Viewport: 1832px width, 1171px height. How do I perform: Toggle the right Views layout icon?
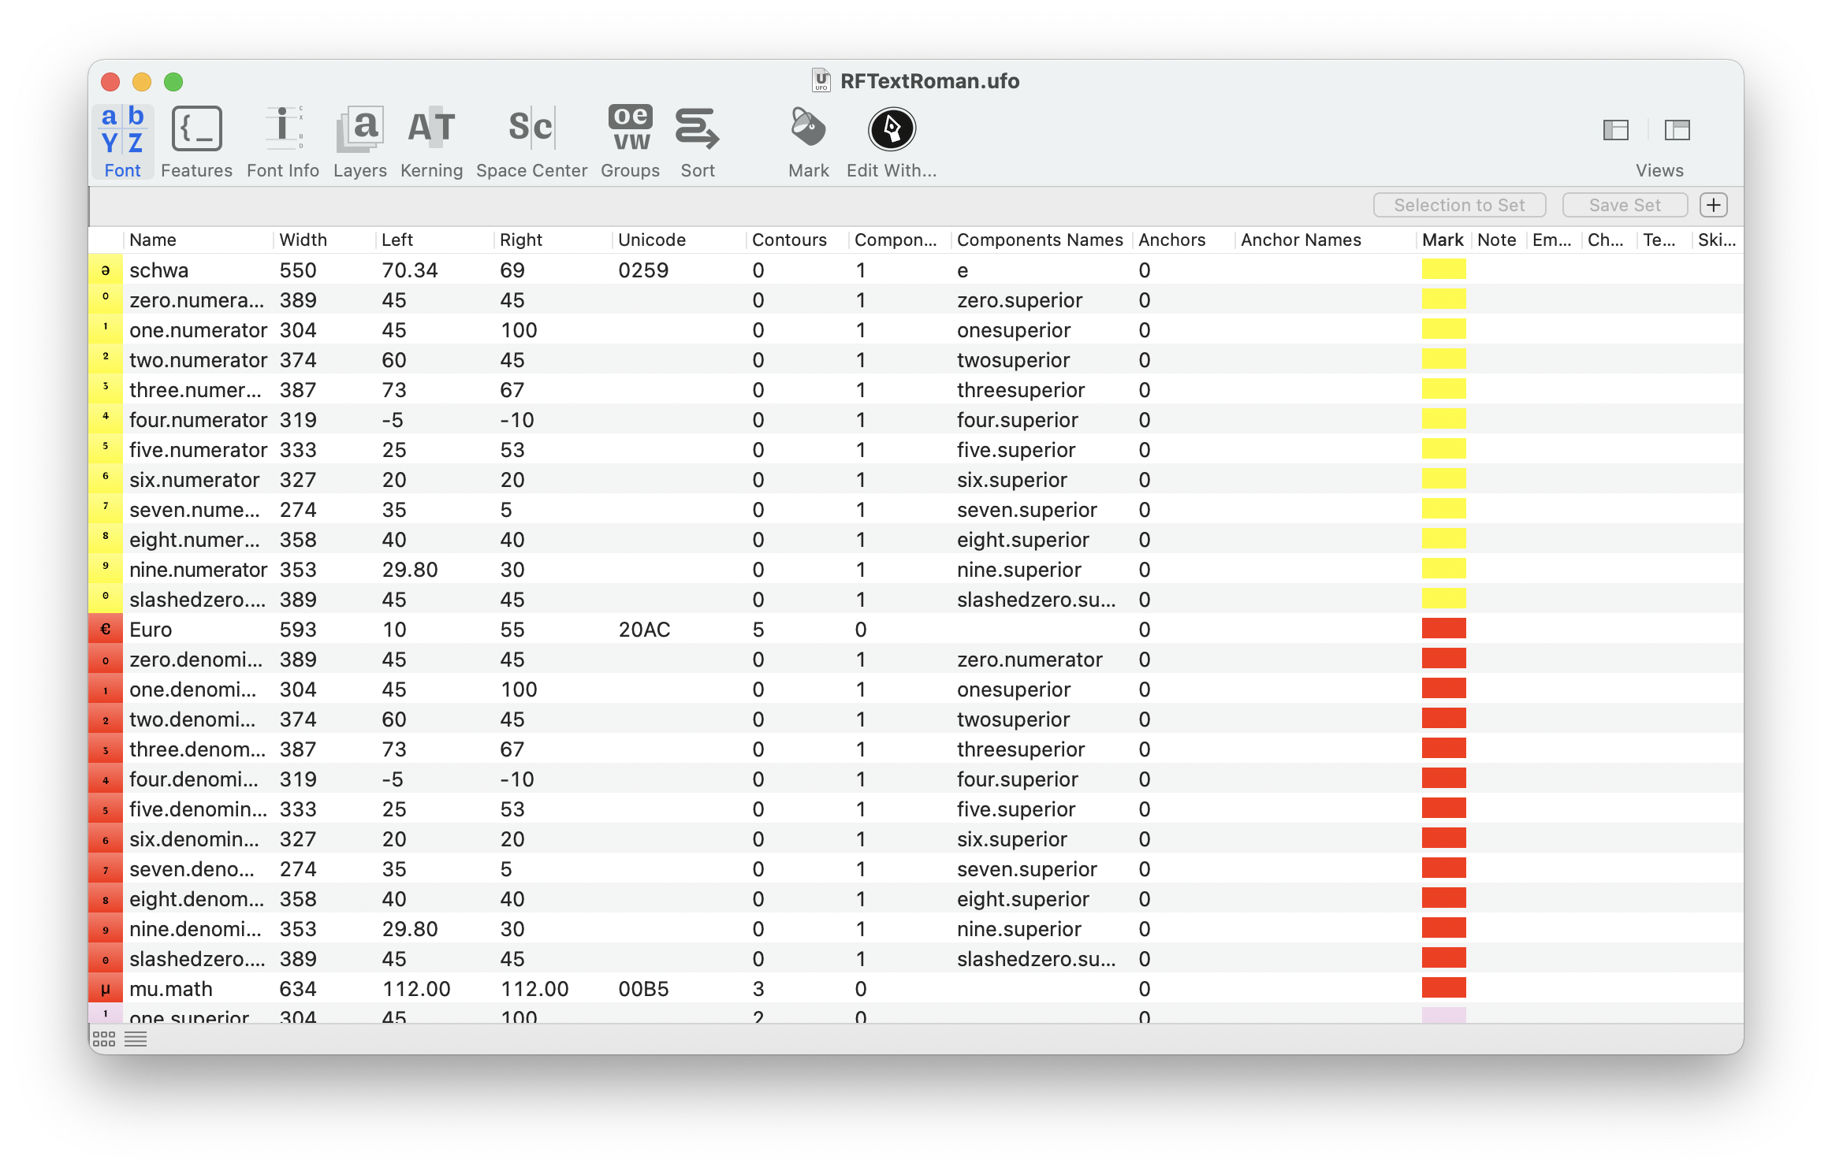point(1677,130)
